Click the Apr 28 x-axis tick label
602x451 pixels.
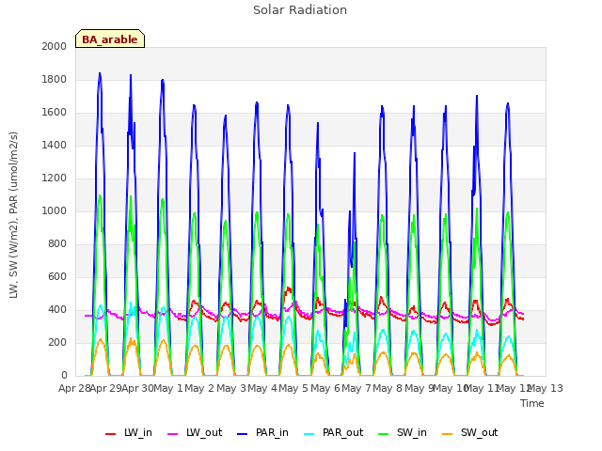click(x=74, y=388)
